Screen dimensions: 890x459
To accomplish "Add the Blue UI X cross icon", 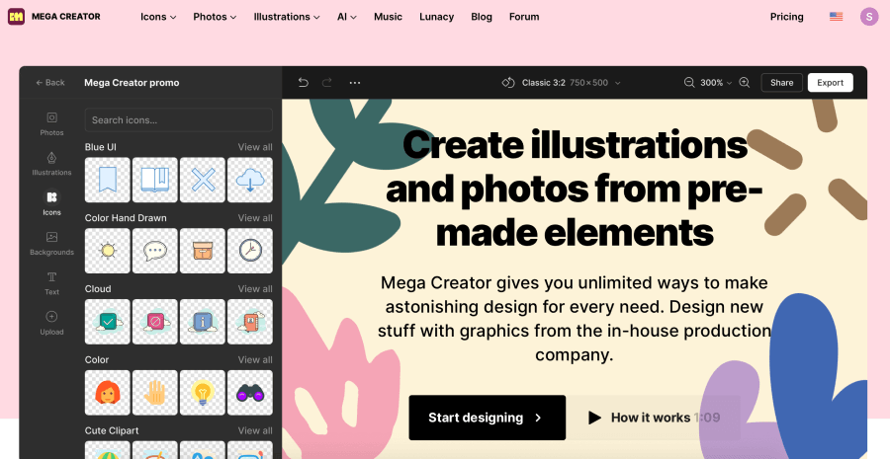I will tap(203, 180).
